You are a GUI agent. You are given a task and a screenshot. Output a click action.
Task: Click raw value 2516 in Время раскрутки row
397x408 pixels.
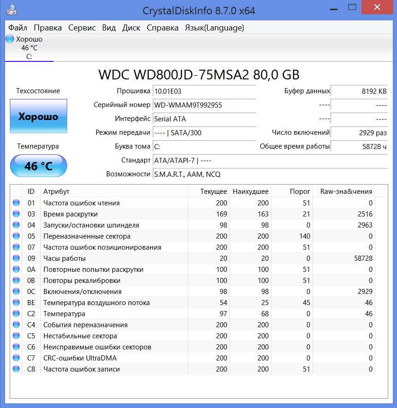pyautogui.click(x=365, y=214)
